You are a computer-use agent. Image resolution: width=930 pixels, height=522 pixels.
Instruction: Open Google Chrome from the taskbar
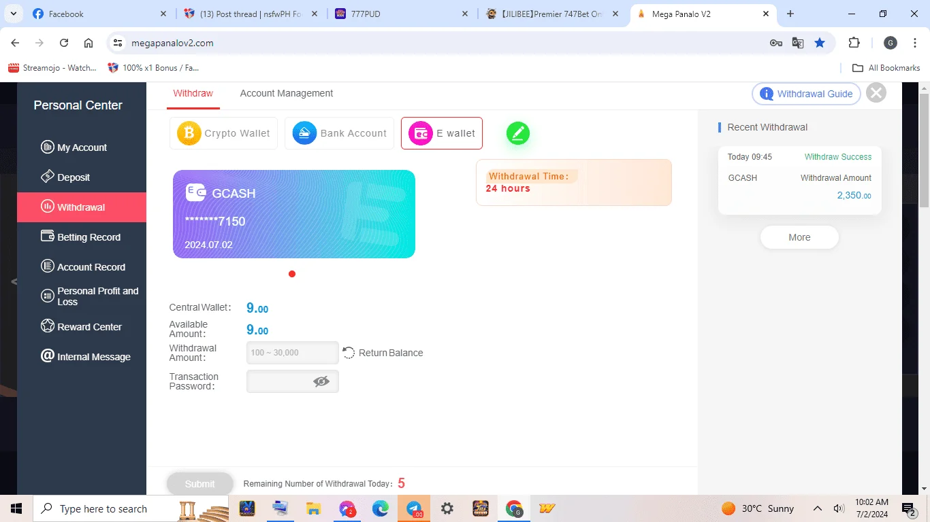[x=514, y=508]
